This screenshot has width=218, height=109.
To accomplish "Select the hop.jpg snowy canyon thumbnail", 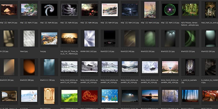I will pyautogui.click(x=49, y=38).
